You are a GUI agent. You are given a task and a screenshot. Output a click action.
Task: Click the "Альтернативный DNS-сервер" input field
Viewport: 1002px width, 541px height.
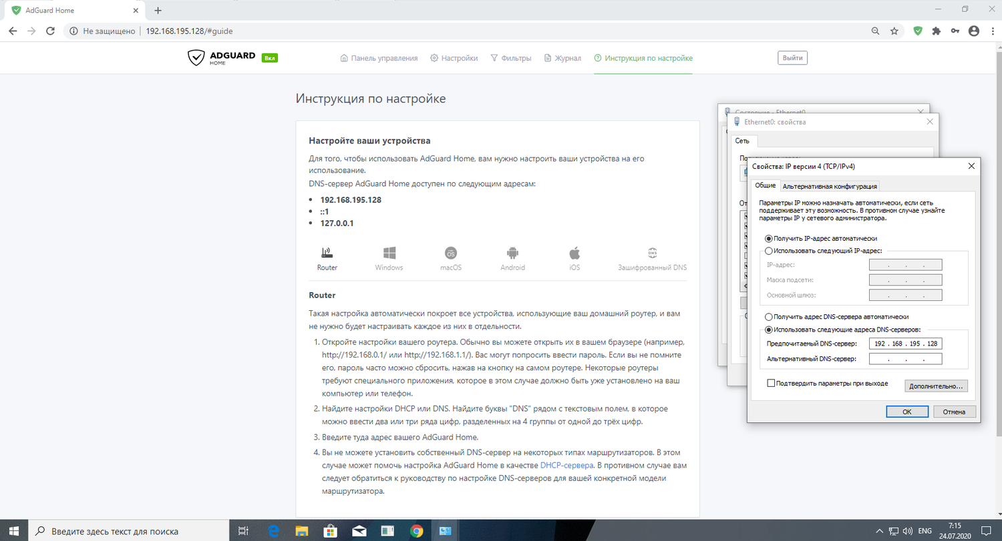[905, 359]
